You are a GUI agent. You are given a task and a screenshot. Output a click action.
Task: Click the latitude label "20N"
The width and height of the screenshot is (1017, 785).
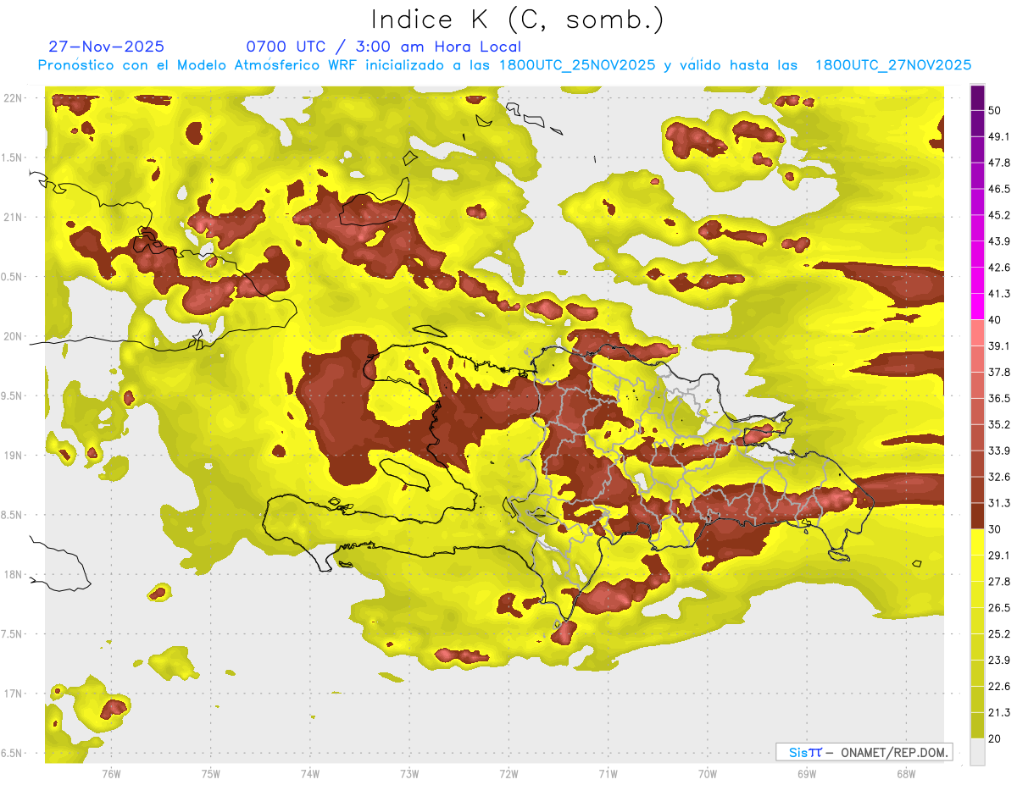[13, 336]
